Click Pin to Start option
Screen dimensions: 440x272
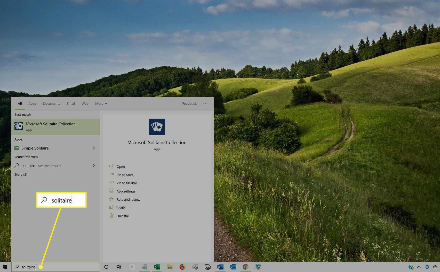(x=125, y=175)
